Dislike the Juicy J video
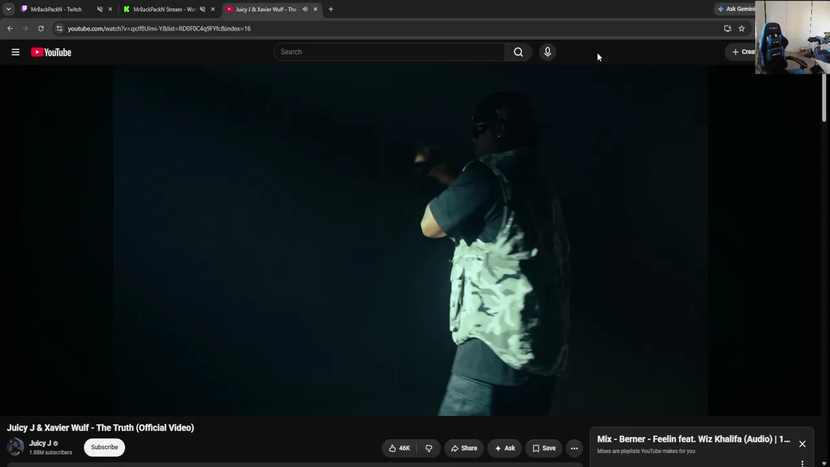This screenshot has width=830, height=467. pyautogui.click(x=429, y=448)
